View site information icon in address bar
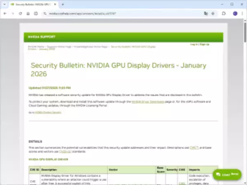 45,14
